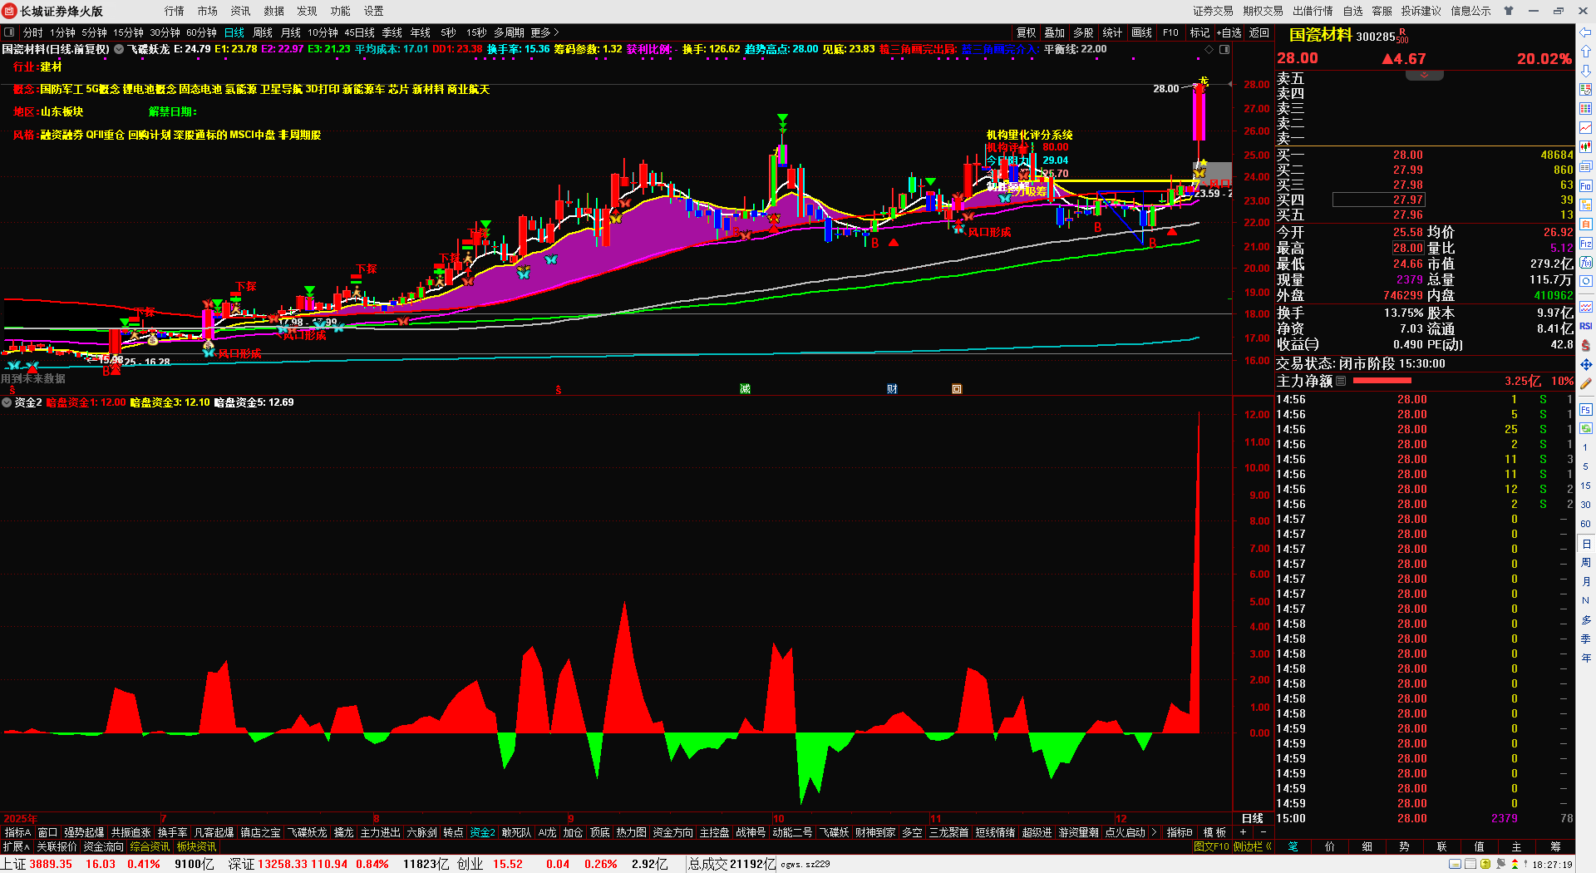The image size is (1596, 873).
Task: Open the f(x) formula icon in sidebar
Action: pyautogui.click(x=1586, y=263)
